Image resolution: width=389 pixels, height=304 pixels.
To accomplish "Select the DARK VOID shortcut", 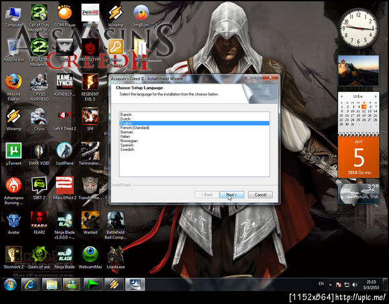I will pyautogui.click(x=39, y=154).
